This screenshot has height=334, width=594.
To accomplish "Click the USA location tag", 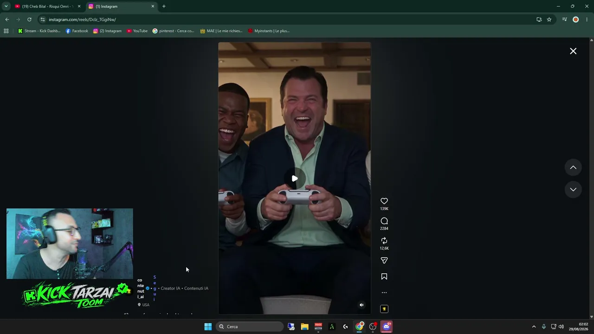I will pyautogui.click(x=143, y=305).
